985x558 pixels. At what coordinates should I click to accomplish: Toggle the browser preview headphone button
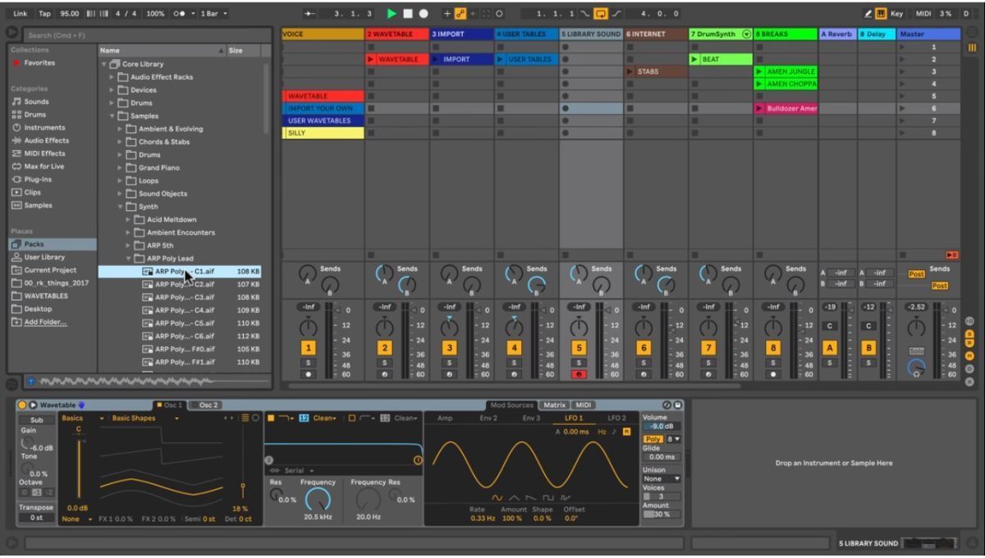click(x=31, y=382)
